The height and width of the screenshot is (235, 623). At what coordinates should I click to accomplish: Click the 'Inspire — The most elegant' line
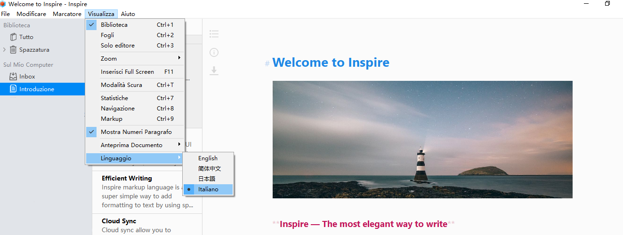pos(363,224)
